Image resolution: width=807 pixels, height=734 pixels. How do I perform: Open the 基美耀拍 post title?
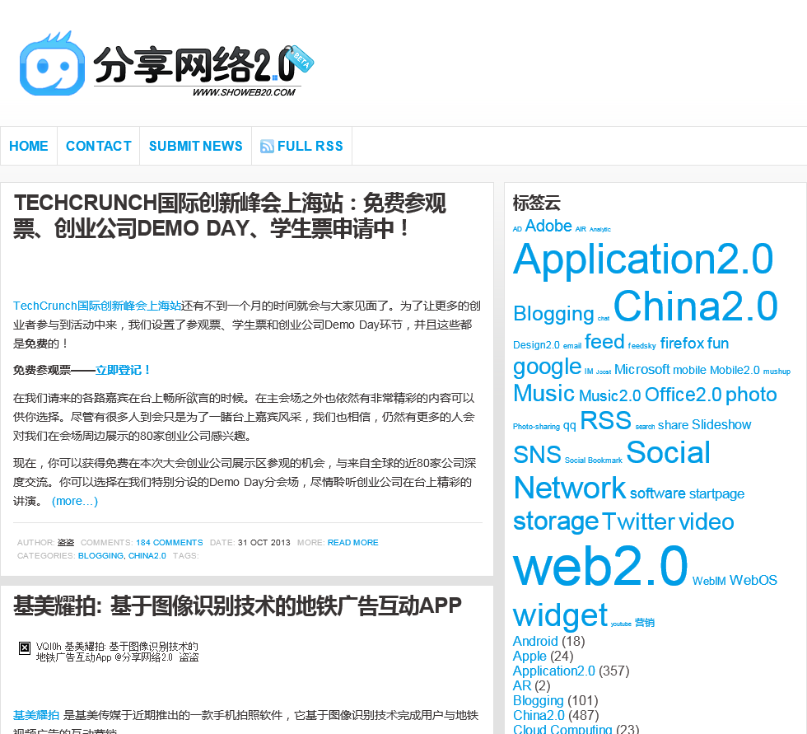click(x=237, y=605)
